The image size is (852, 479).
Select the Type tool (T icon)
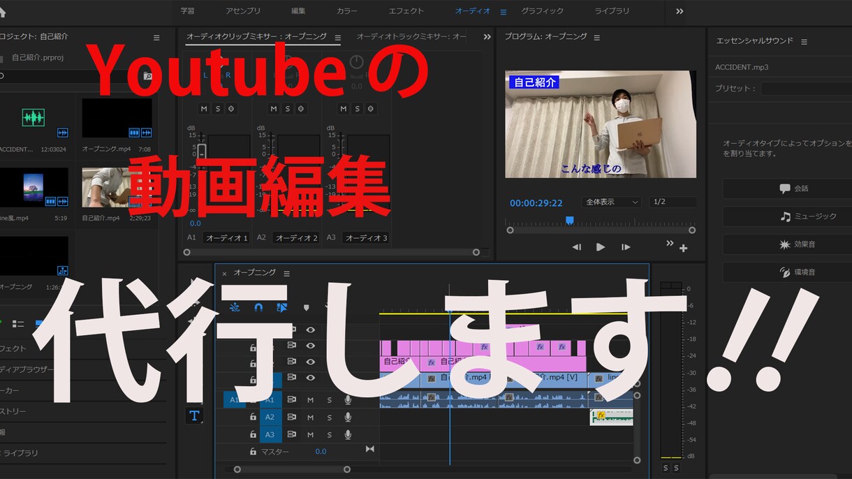click(x=194, y=416)
